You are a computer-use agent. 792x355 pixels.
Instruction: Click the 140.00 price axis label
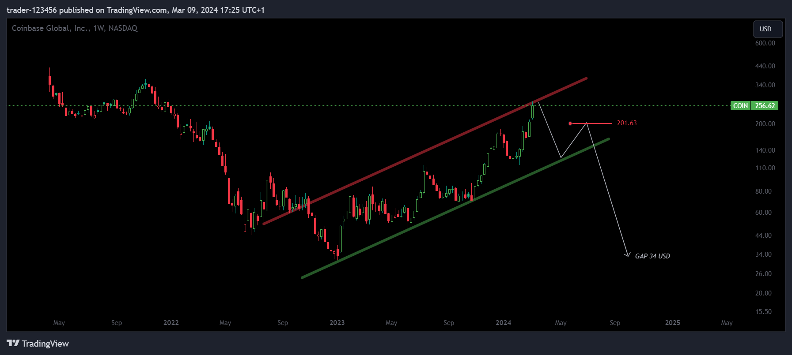[765, 150]
